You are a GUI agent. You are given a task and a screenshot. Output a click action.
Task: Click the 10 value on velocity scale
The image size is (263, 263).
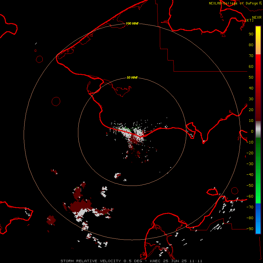(x=251, y=121)
